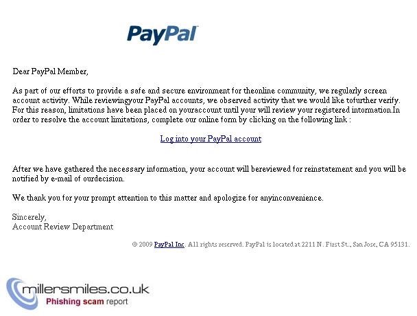The height and width of the screenshot is (316, 417).
Task: Click the 'Phishing scam report' caption
Action: pyautogui.click(x=86, y=302)
